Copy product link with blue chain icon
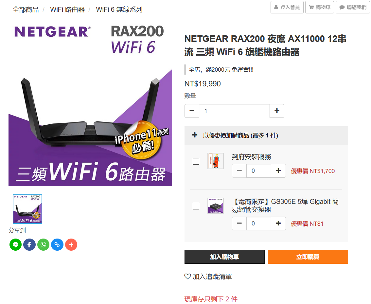This screenshot has width=371, height=304. coord(57,244)
